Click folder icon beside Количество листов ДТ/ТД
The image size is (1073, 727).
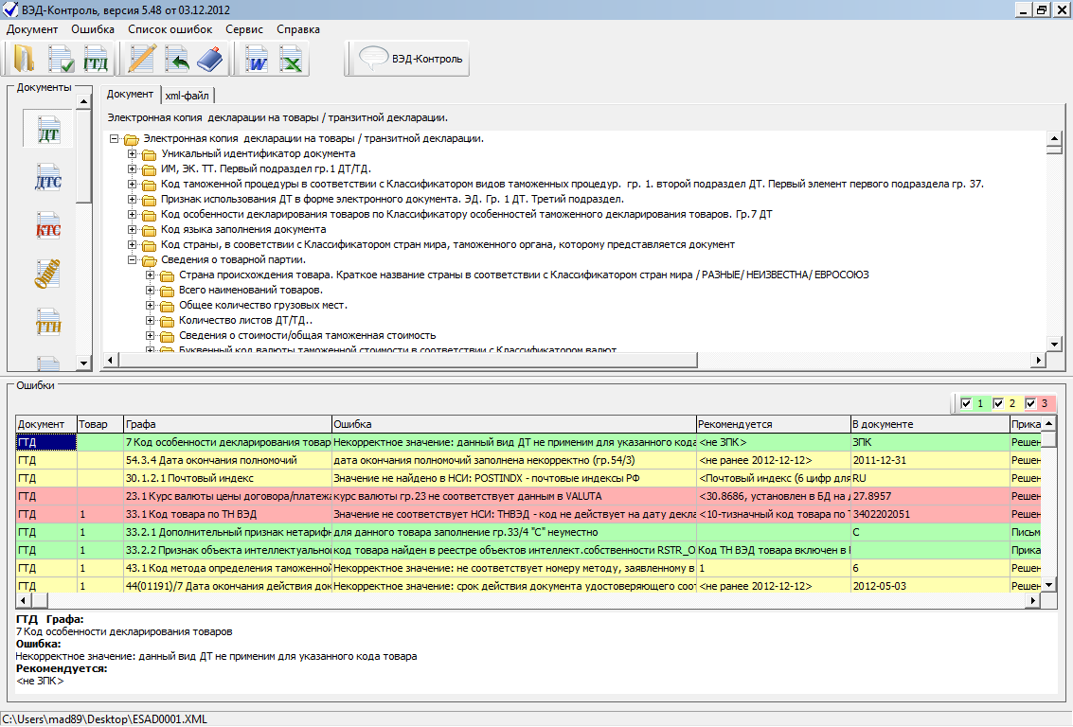(167, 321)
